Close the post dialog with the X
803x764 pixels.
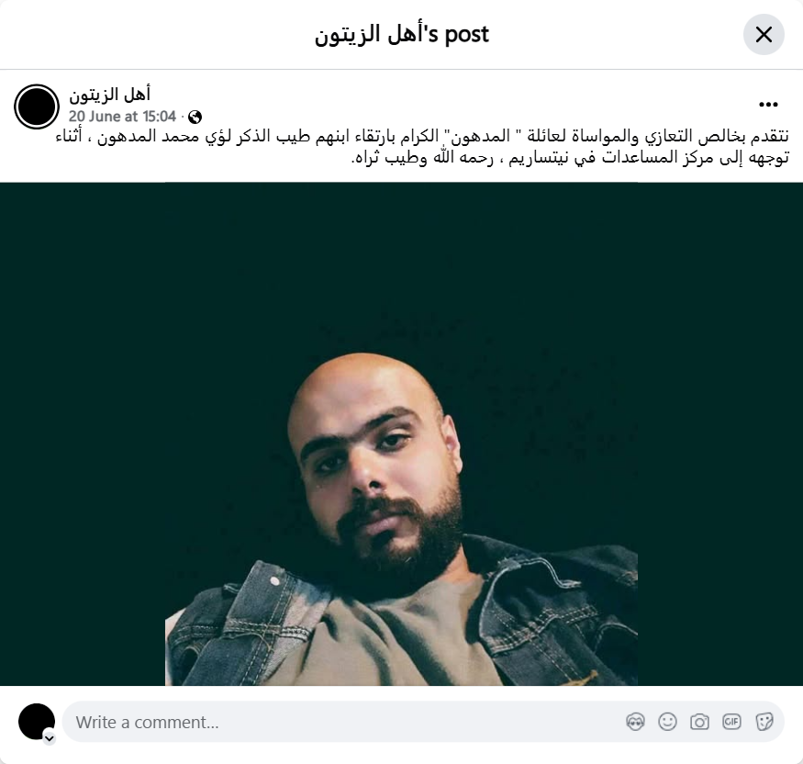pos(764,35)
